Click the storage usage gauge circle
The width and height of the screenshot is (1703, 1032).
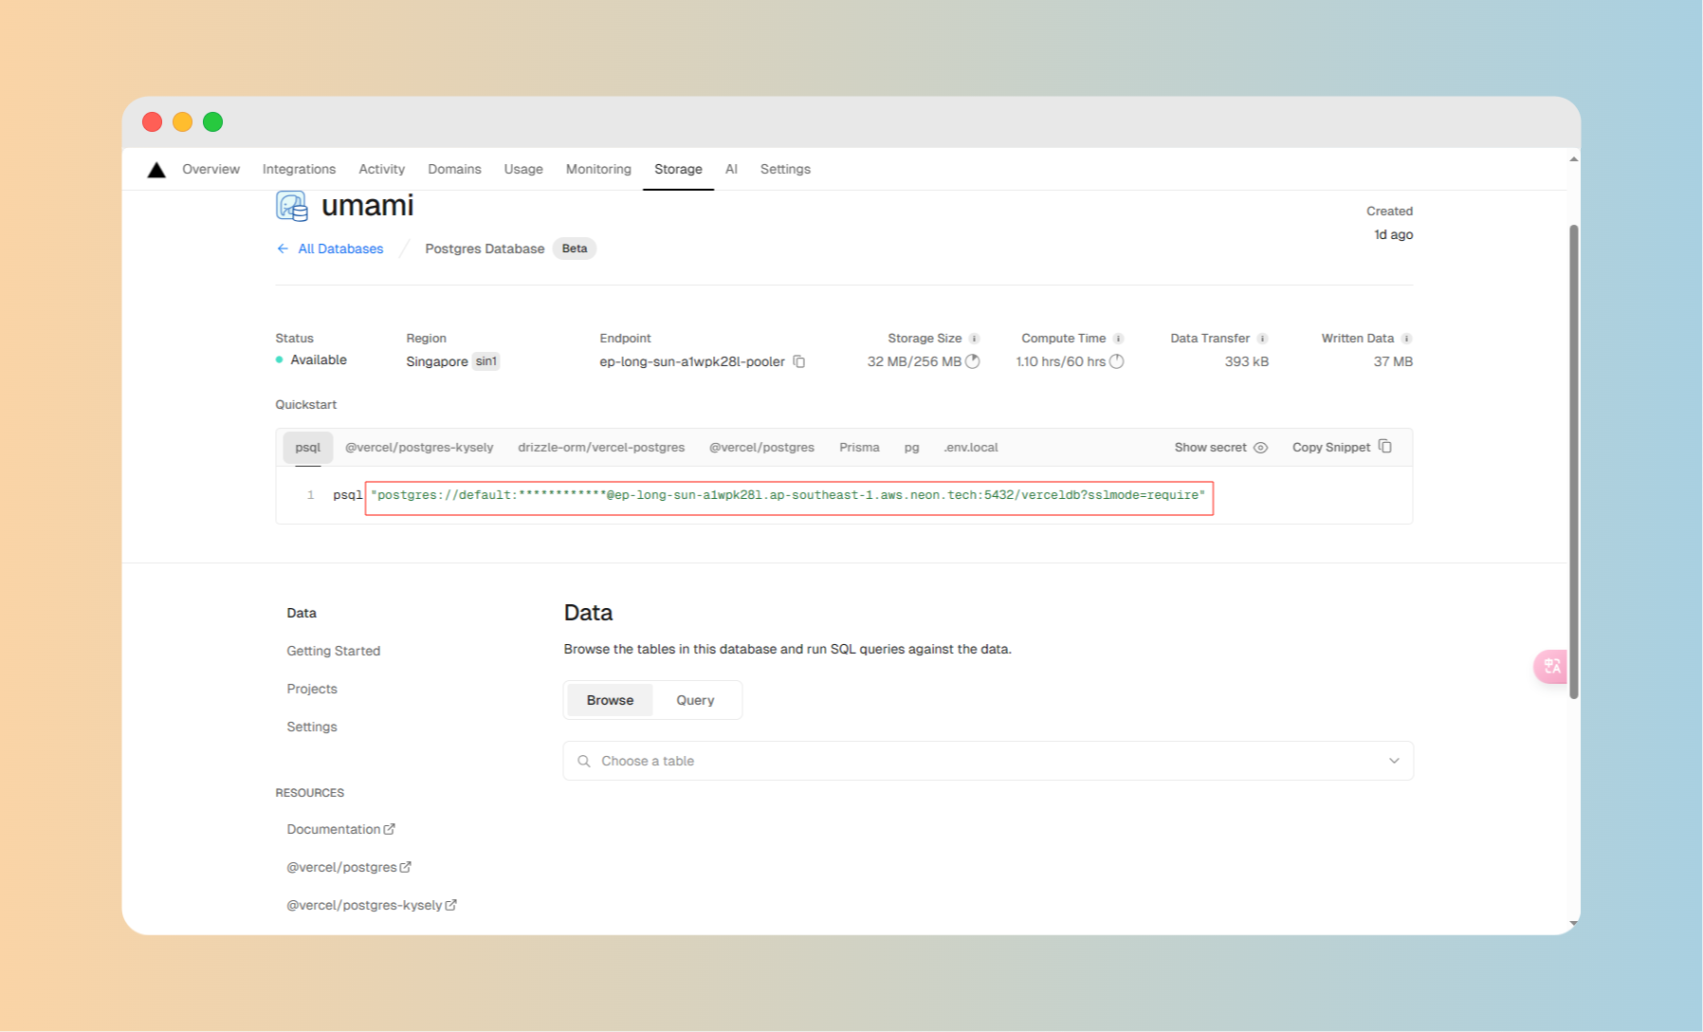tap(973, 361)
